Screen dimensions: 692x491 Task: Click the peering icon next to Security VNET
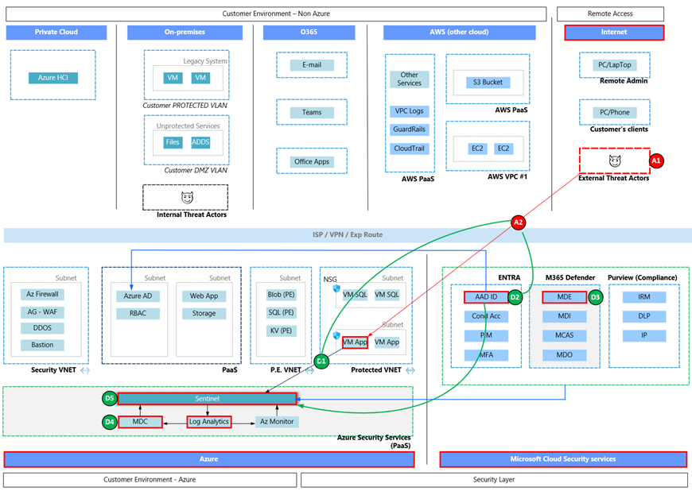click(85, 370)
